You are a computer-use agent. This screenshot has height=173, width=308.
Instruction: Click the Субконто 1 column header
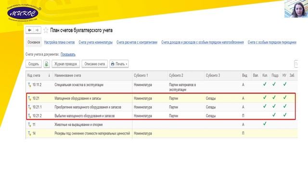click(x=150, y=75)
